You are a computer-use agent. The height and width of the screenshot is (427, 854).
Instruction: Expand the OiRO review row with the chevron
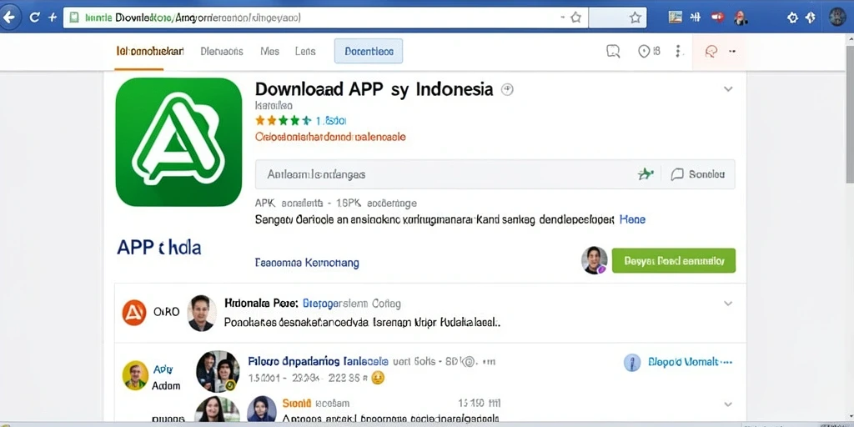click(x=728, y=304)
